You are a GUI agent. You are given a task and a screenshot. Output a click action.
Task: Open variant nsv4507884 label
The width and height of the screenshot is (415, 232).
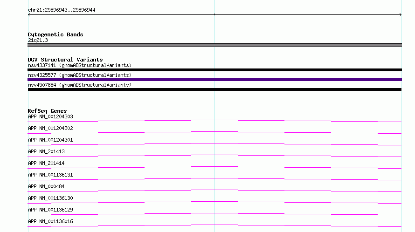click(x=80, y=85)
